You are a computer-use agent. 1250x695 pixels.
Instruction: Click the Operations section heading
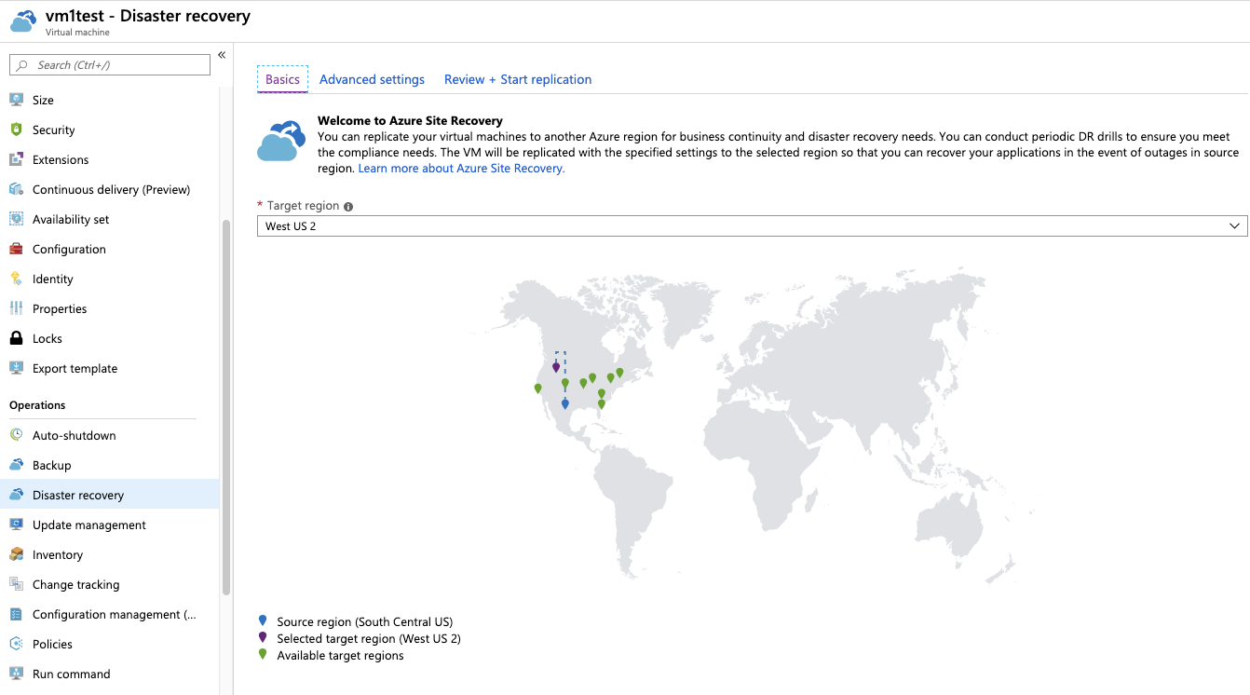pos(37,405)
